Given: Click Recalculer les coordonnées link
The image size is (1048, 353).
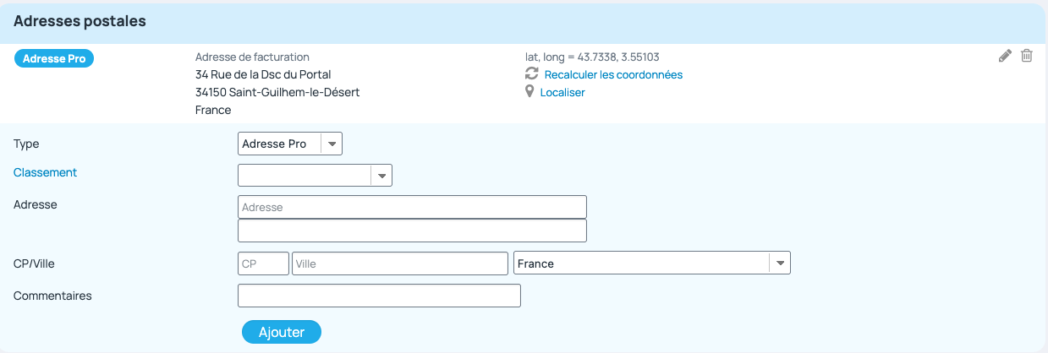Looking at the screenshot, I should (x=613, y=74).
